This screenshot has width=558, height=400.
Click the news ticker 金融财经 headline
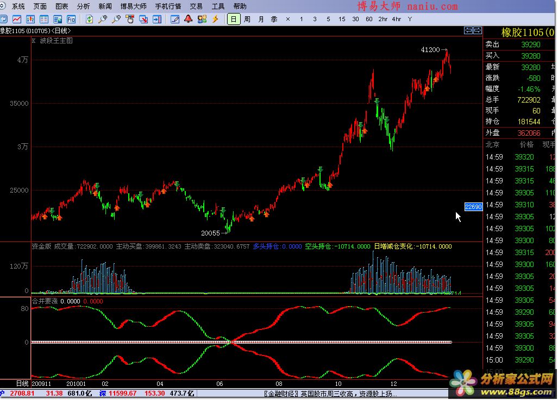330,393
